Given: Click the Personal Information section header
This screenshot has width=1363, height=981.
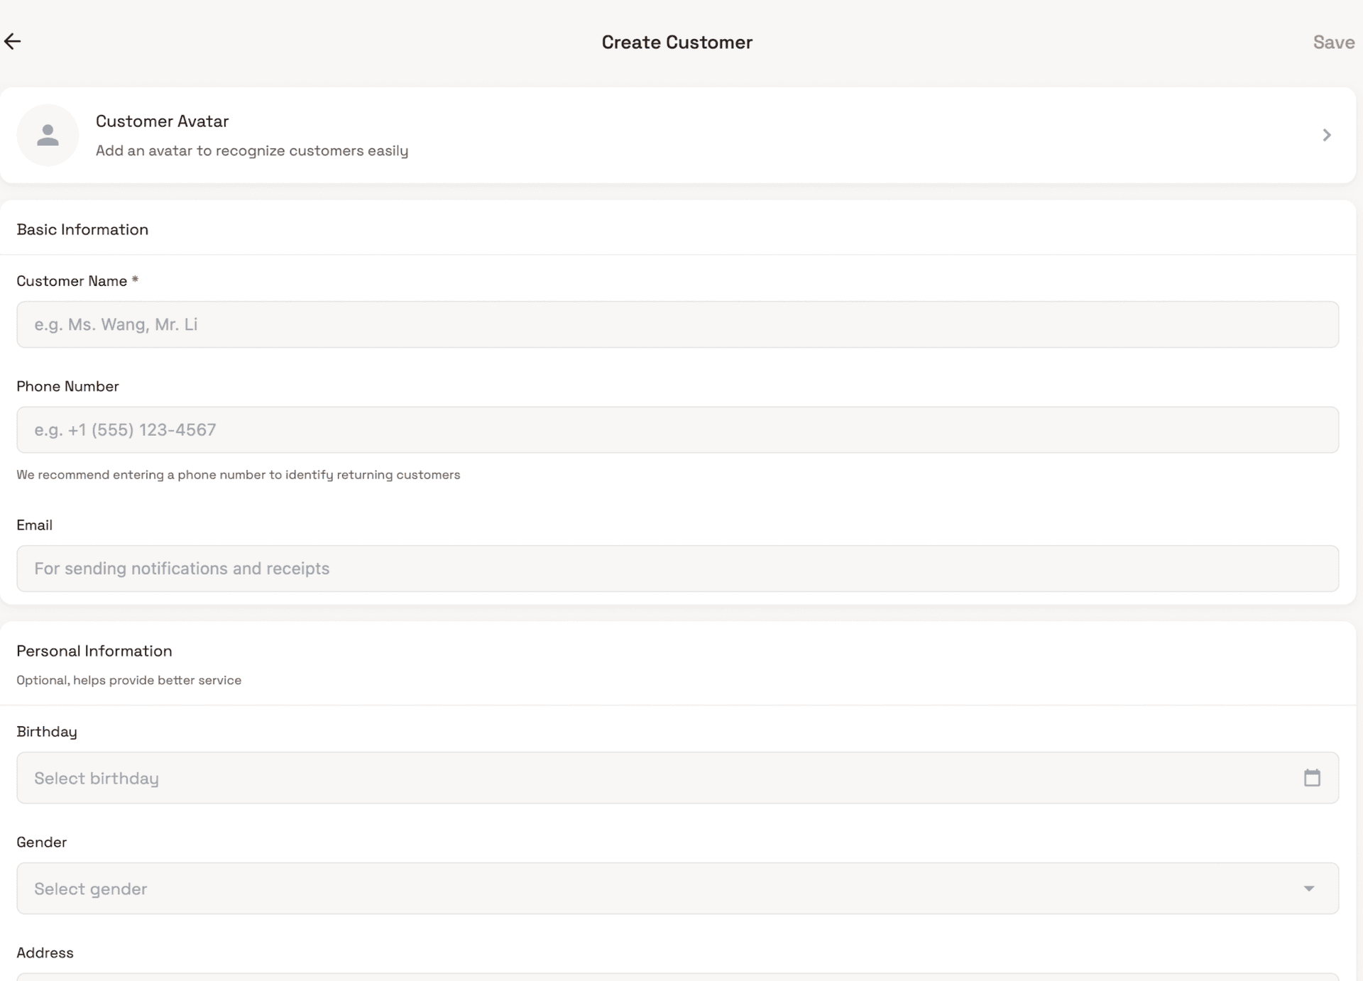Looking at the screenshot, I should (94, 651).
